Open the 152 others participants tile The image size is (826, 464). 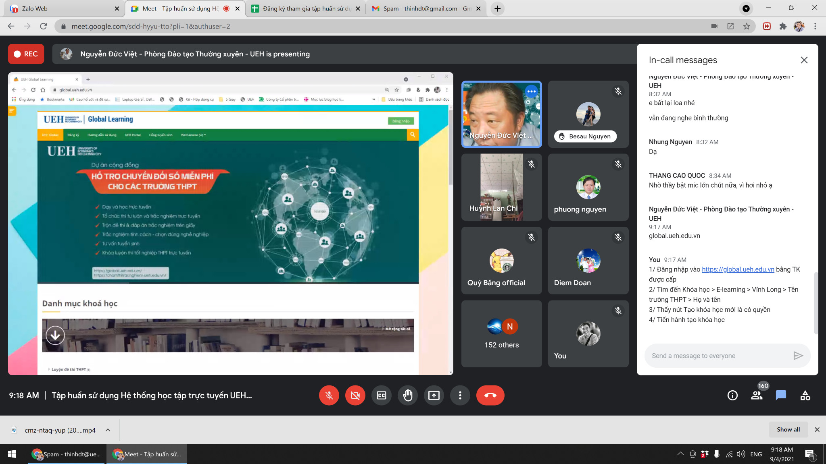(501, 334)
